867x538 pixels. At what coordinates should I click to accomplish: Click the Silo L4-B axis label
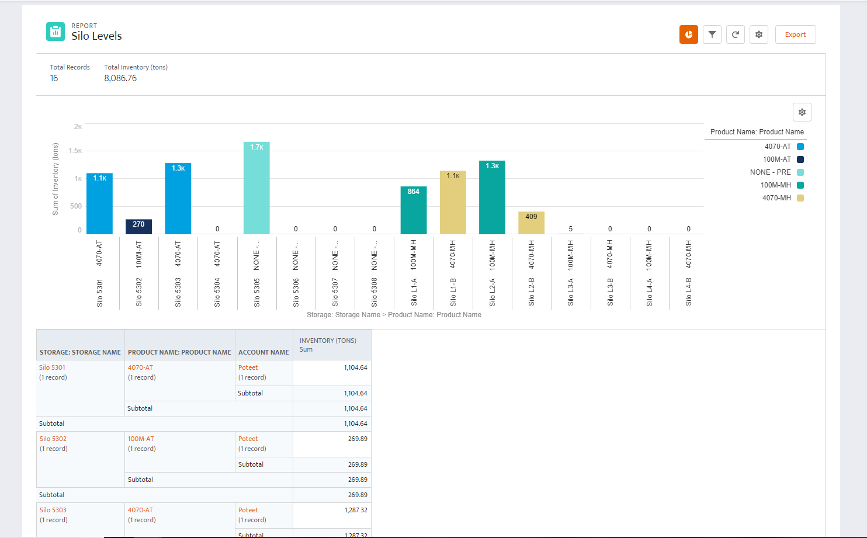[x=688, y=292]
